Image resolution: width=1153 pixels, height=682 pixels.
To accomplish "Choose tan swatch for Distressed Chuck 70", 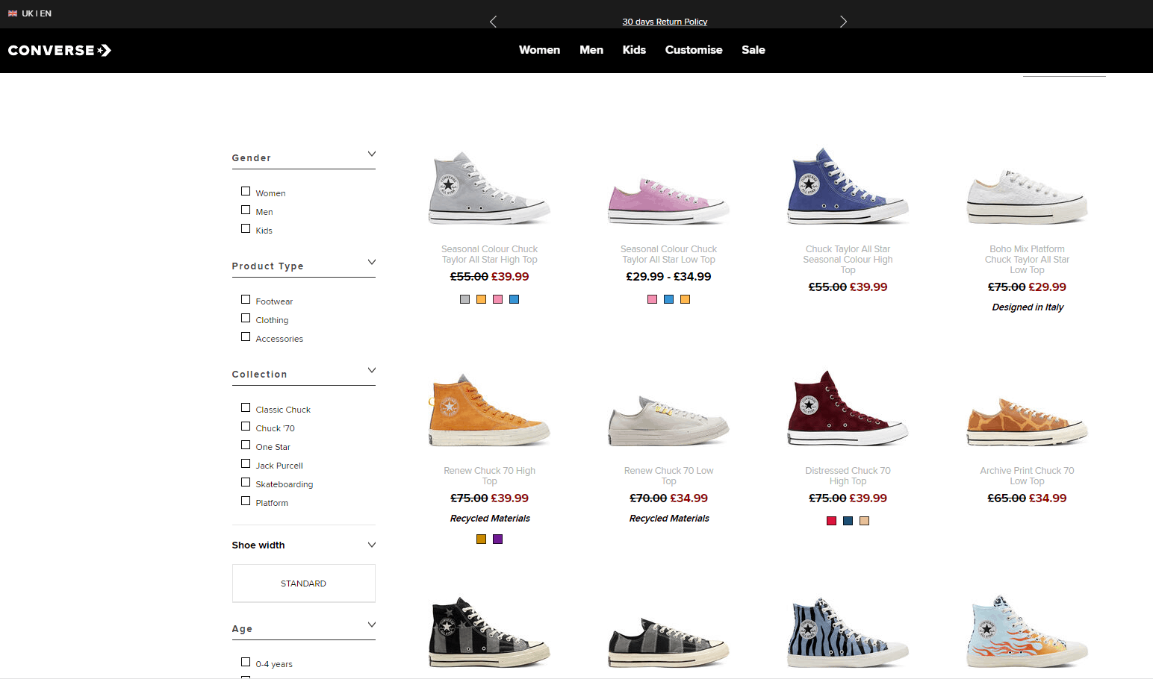I will click(864, 521).
